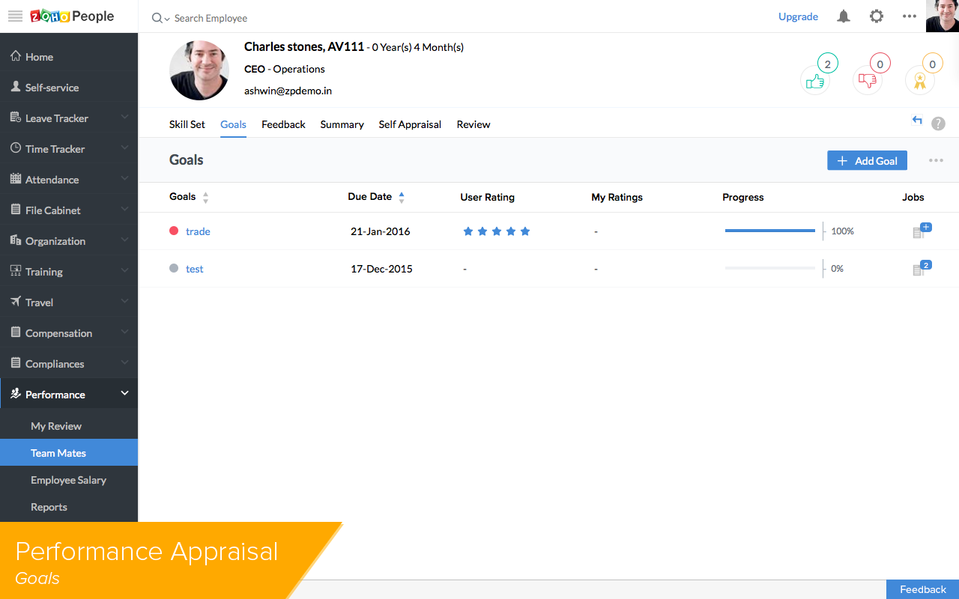This screenshot has width=959, height=599.
Task: Select the Goals tab
Action: [x=233, y=124]
